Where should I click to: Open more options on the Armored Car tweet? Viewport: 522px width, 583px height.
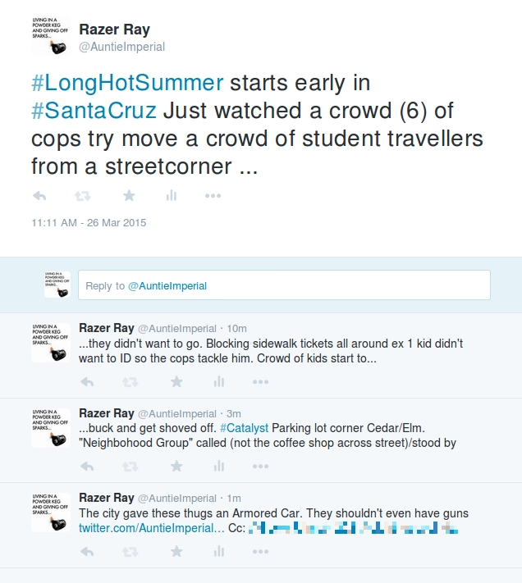click(260, 552)
